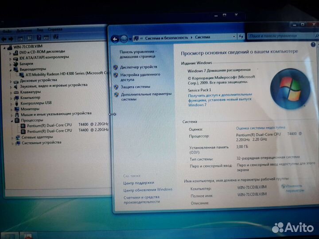
Task: Open the Диспетчер устройств link
Action: pos(139,67)
